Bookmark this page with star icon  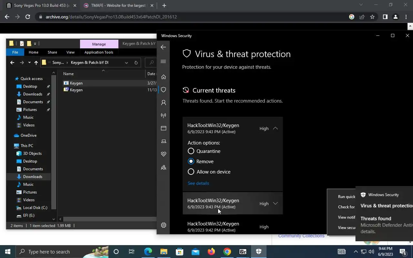tap(372, 17)
